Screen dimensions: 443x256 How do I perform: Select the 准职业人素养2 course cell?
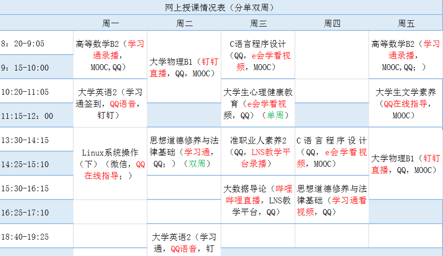tap(258, 152)
